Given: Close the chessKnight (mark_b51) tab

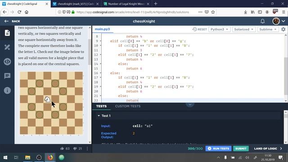Looking at the screenshot, I should [x=97, y=4].
